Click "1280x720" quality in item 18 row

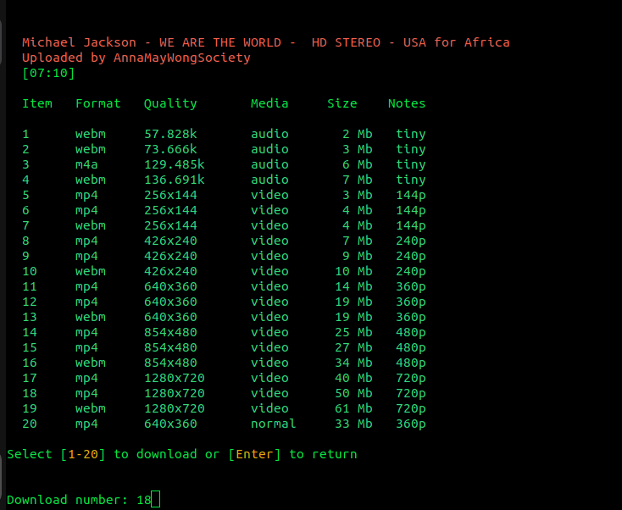[x=175, y=393]
